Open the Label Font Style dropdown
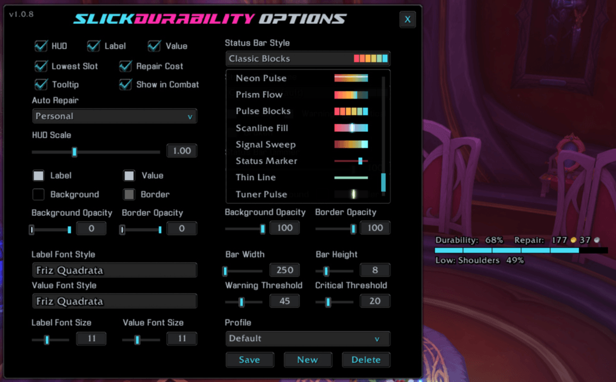 click(x=114, y=270)
